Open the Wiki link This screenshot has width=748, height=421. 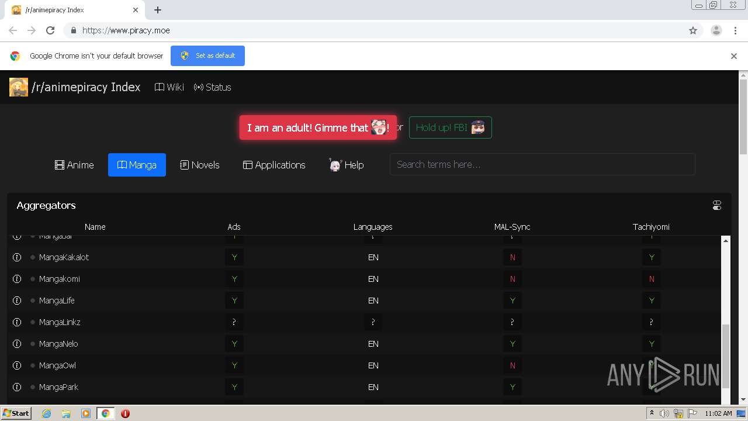tap(169, 87)
